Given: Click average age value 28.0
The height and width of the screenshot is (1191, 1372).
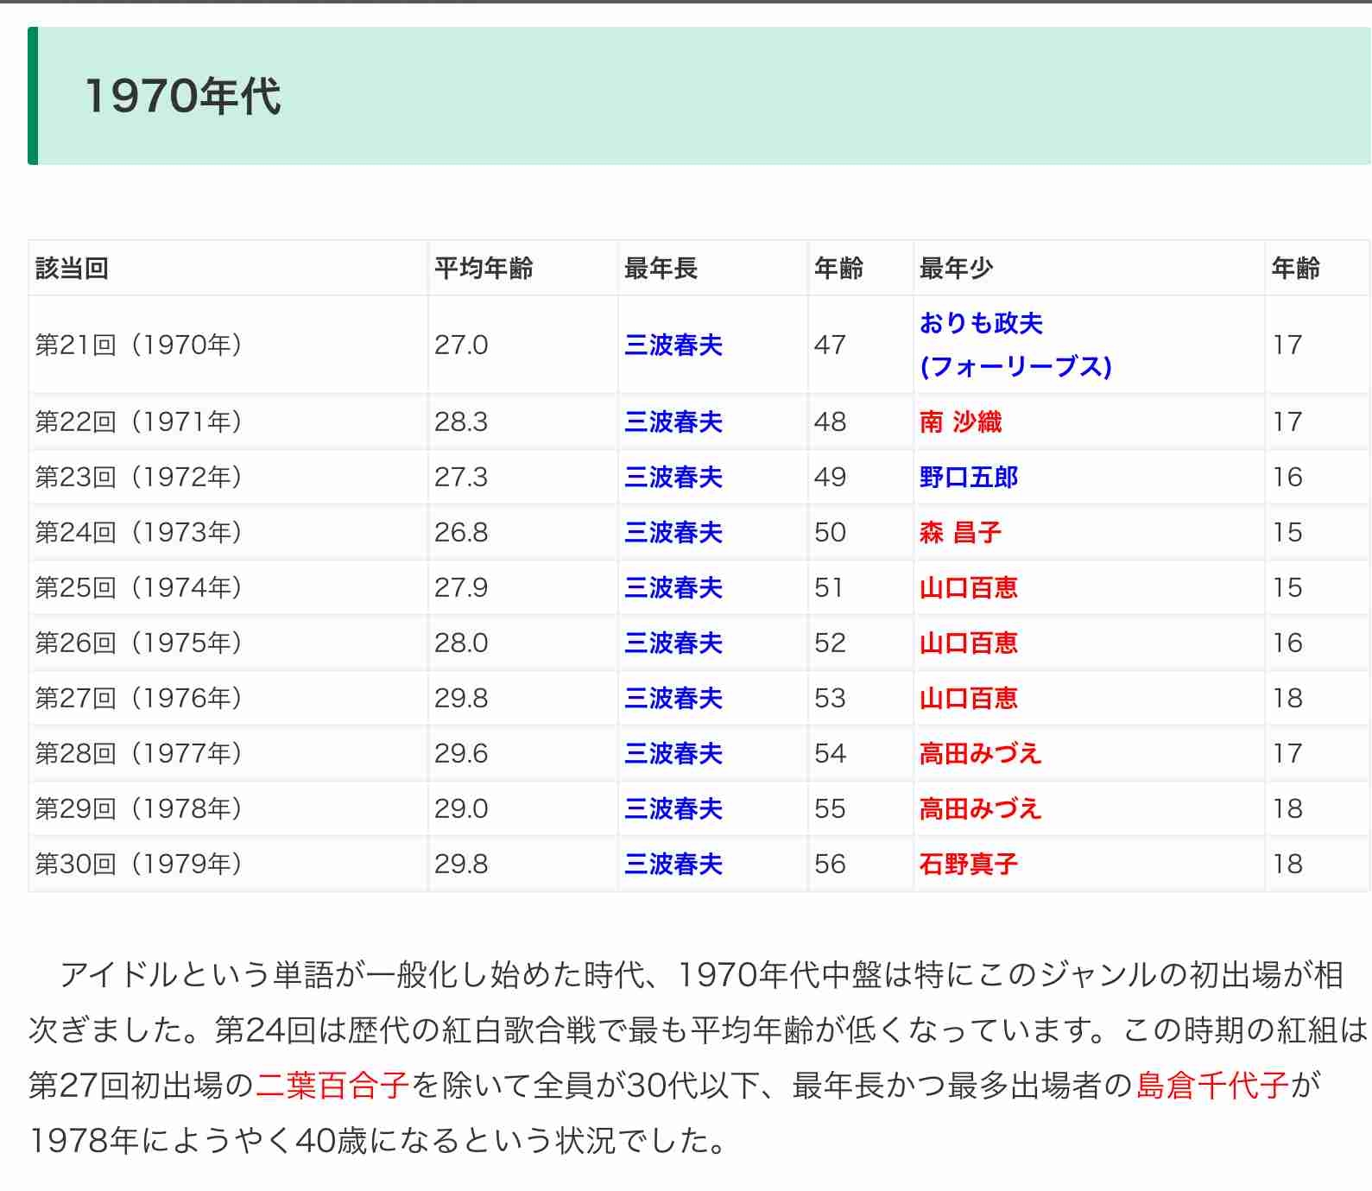Looking at the screenshot, I should tap(461, 643).
